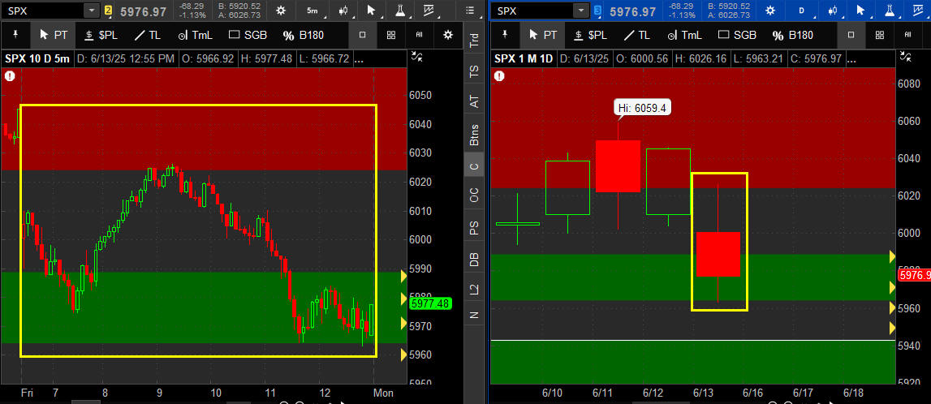Open right chart settings gear icon
931x404 pixels.
[x=770, y=11]
